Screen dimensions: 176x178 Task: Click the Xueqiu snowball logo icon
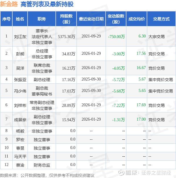121,173
